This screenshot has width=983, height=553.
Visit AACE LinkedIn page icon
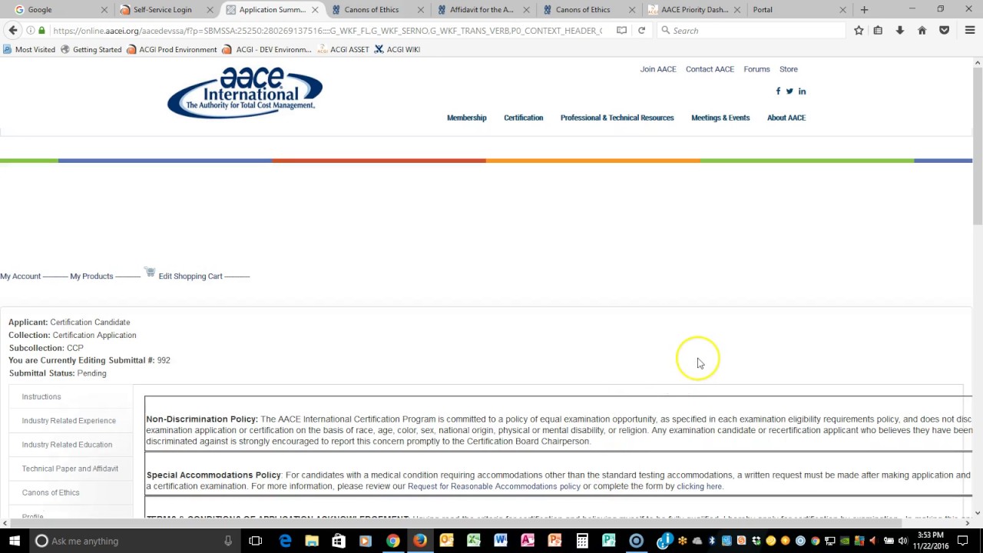[x=802, y=91]
